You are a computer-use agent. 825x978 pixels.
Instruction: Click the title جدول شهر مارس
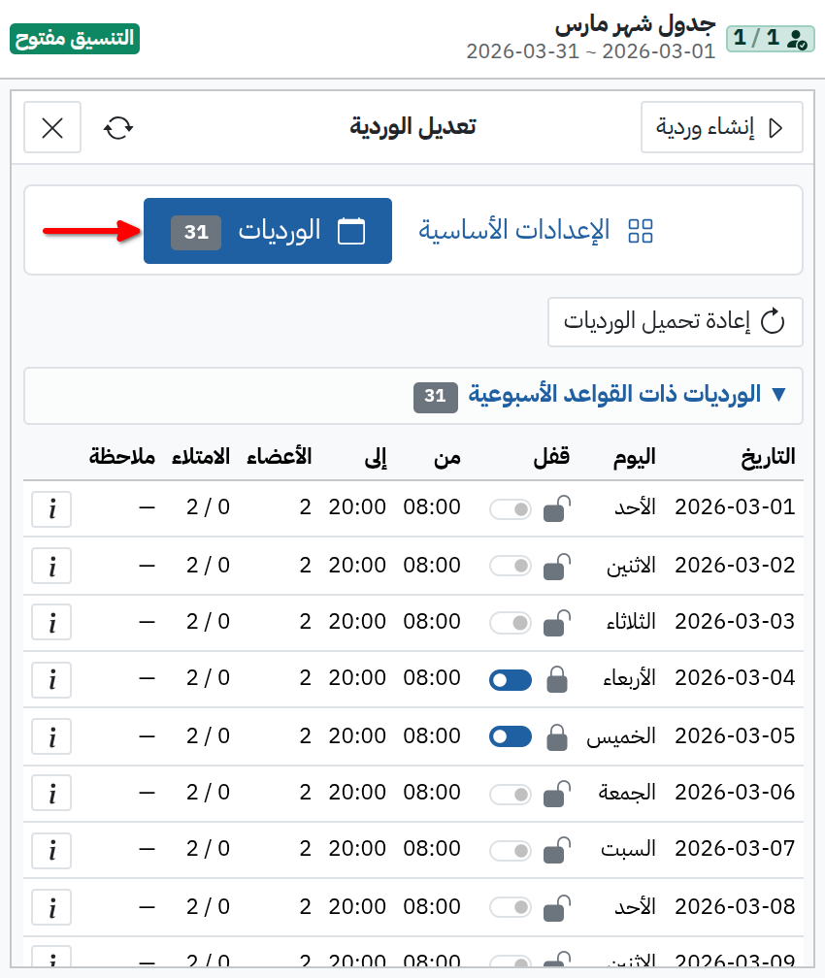click(636, 24)
